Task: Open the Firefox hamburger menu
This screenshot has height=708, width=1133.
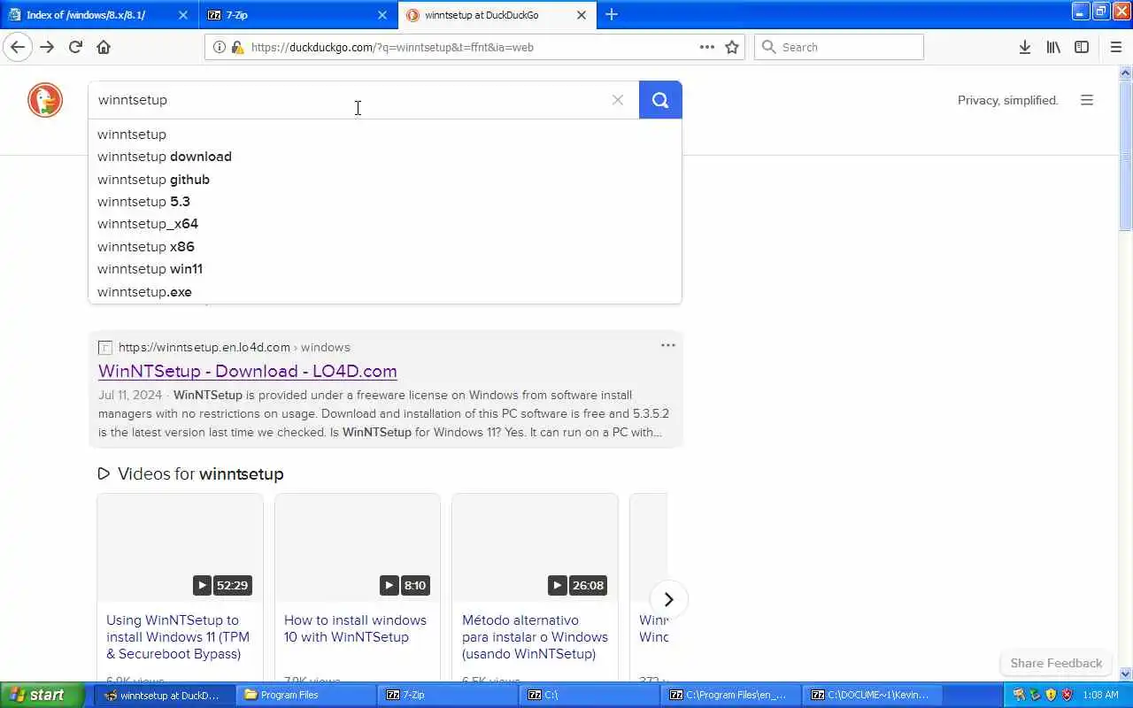Action: point(1115,47)
